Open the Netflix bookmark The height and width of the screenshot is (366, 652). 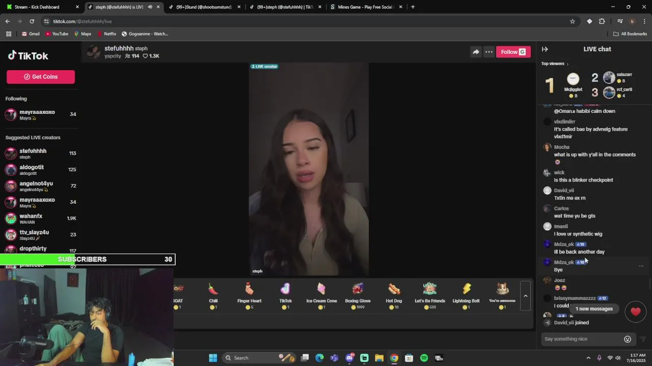point(106,34)
